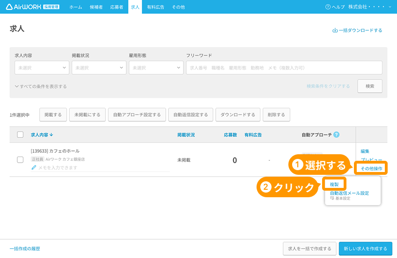Click 一括ダウンロードする link

point(357,30)
